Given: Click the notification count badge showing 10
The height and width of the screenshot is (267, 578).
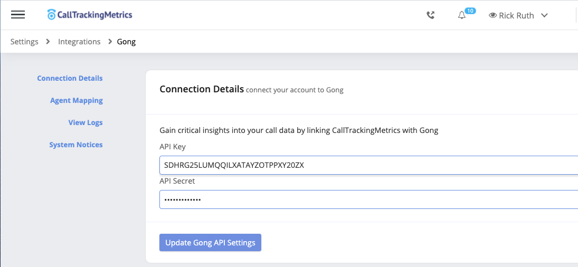Looking at the screenshot, I should click(x=470, y=11).
